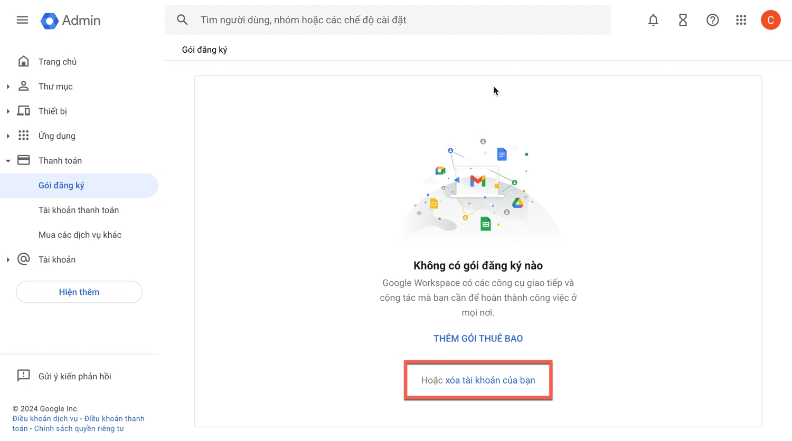
Task: Open the tasks hourglass icon
Action: pos(683,20)
